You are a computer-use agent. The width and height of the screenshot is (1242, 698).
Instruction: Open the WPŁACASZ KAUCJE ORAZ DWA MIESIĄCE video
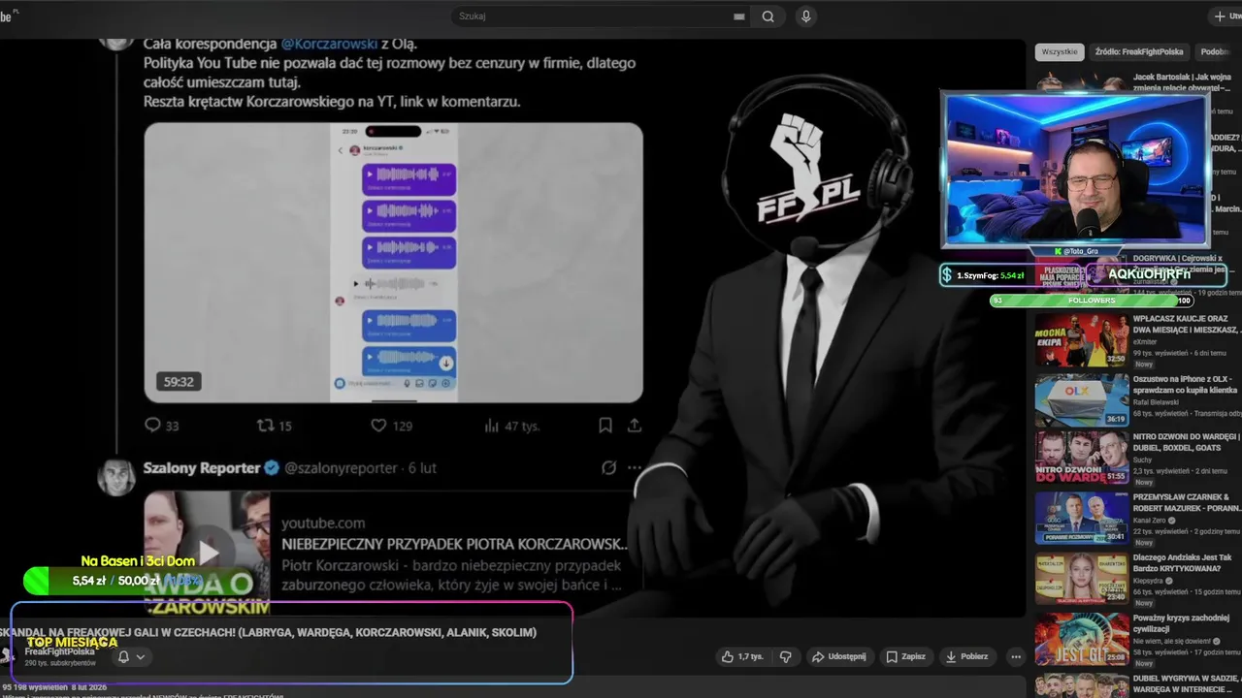[x=1186, y=324]
